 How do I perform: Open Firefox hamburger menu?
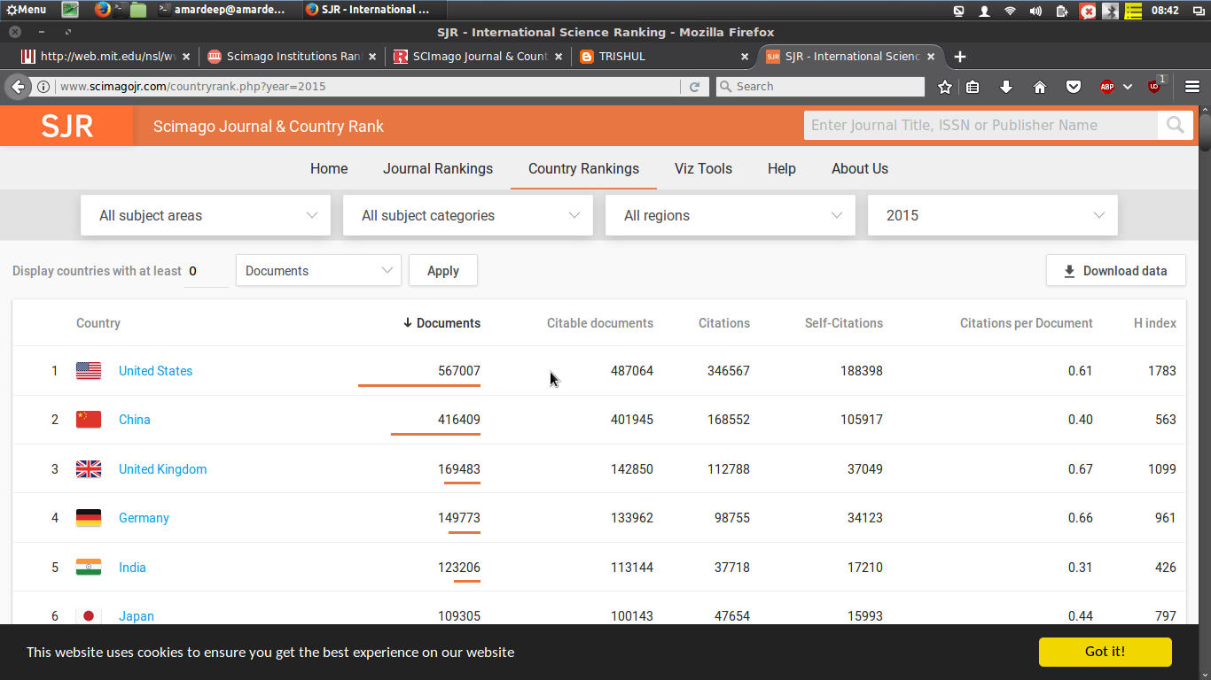pos(1192,87)
